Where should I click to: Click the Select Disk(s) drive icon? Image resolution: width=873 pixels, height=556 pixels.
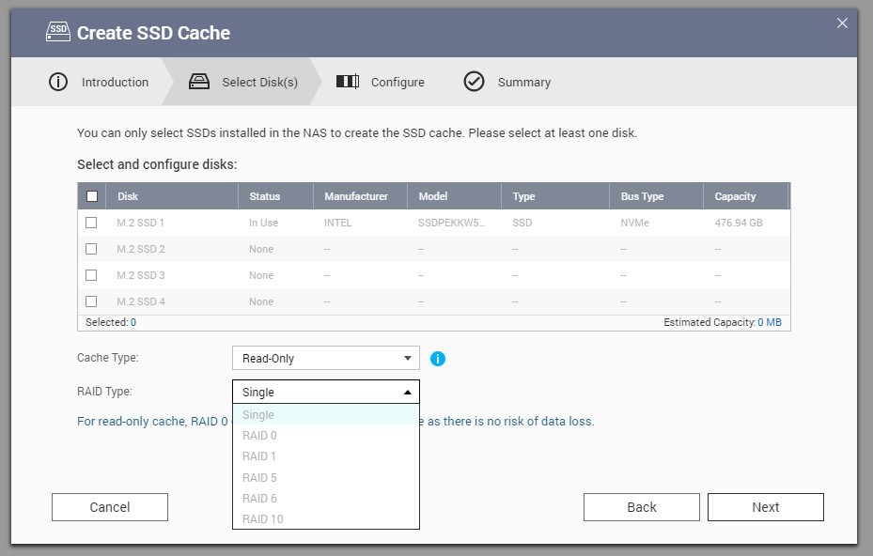(x=198, y=82)
